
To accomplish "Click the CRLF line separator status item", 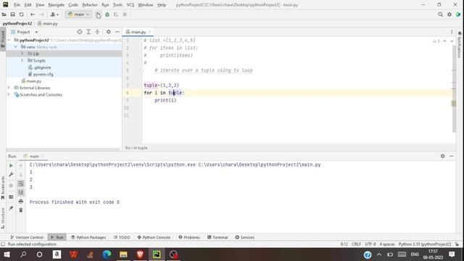I will pos(356,244).
